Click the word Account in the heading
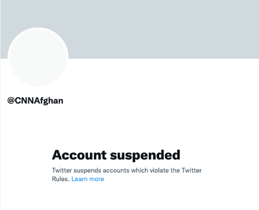Screen dimensions: 259x210 (x=79, y=155)
